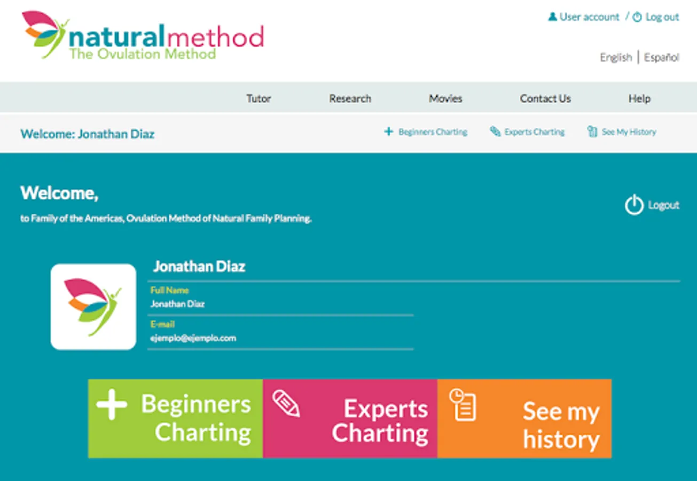Click the large power icon beside Logout
Screen dimensions: 697x481
(x=634, y=205)
